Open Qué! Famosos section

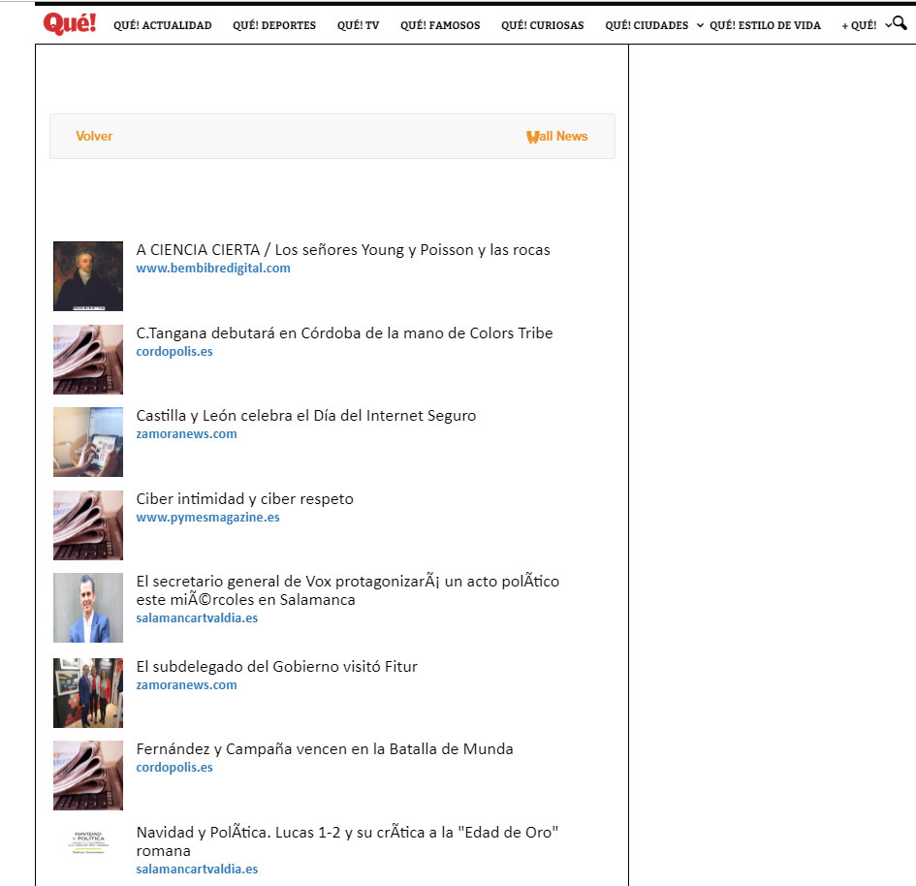440,25
